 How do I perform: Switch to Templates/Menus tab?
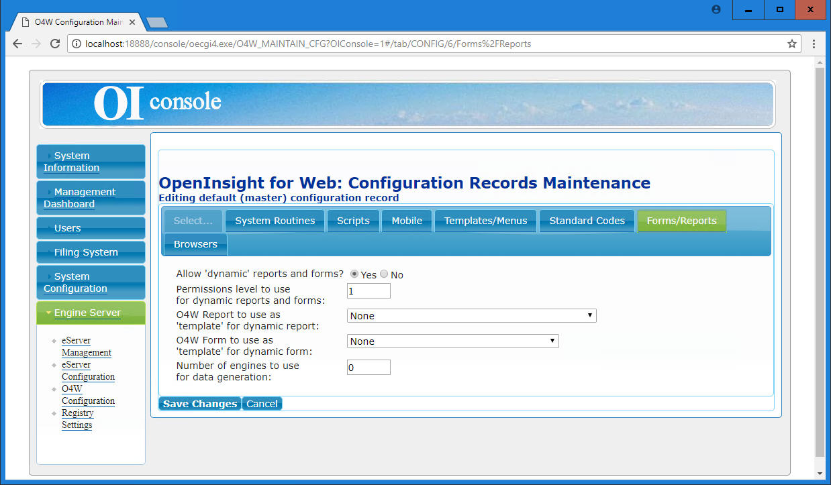[x=485, y=221]
